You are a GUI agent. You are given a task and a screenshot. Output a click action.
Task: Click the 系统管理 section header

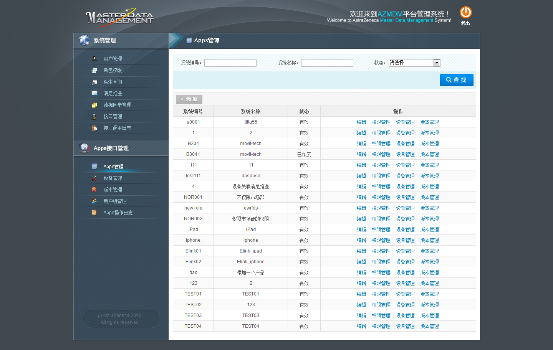coord(121,40)
